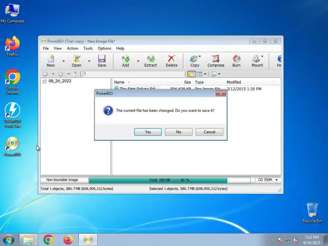Viewport: 328px width, 246px height.
Task: Click the 7:13 PM clock
Action: click(x=312, y=237)
